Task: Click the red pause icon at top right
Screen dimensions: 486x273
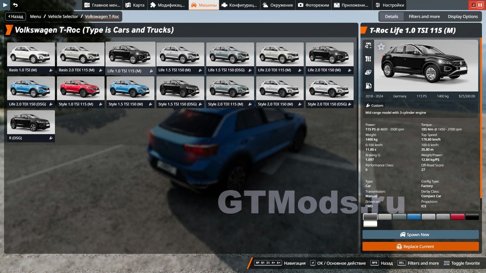Action: (480, 5)
